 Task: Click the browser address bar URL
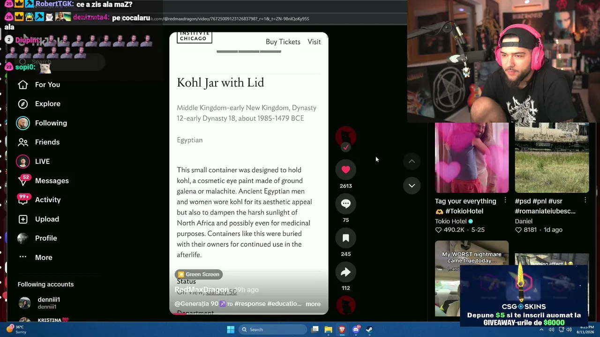(x=236, y=19)
